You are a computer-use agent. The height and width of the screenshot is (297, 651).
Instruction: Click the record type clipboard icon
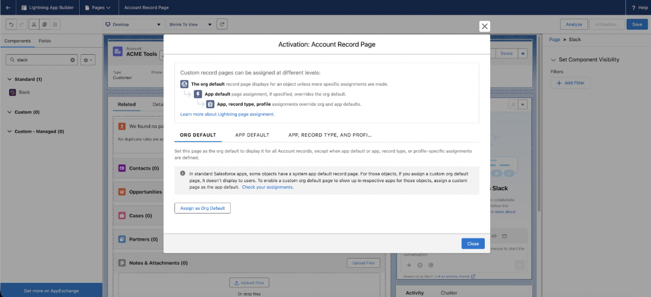point(210,104)
